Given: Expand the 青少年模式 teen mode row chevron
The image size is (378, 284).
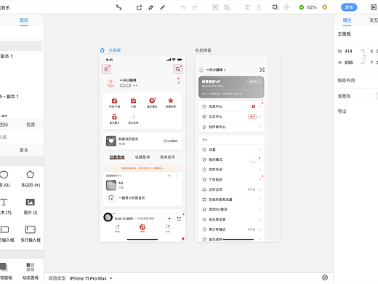Looking at the screenshot, I should [x=260, y=229].
